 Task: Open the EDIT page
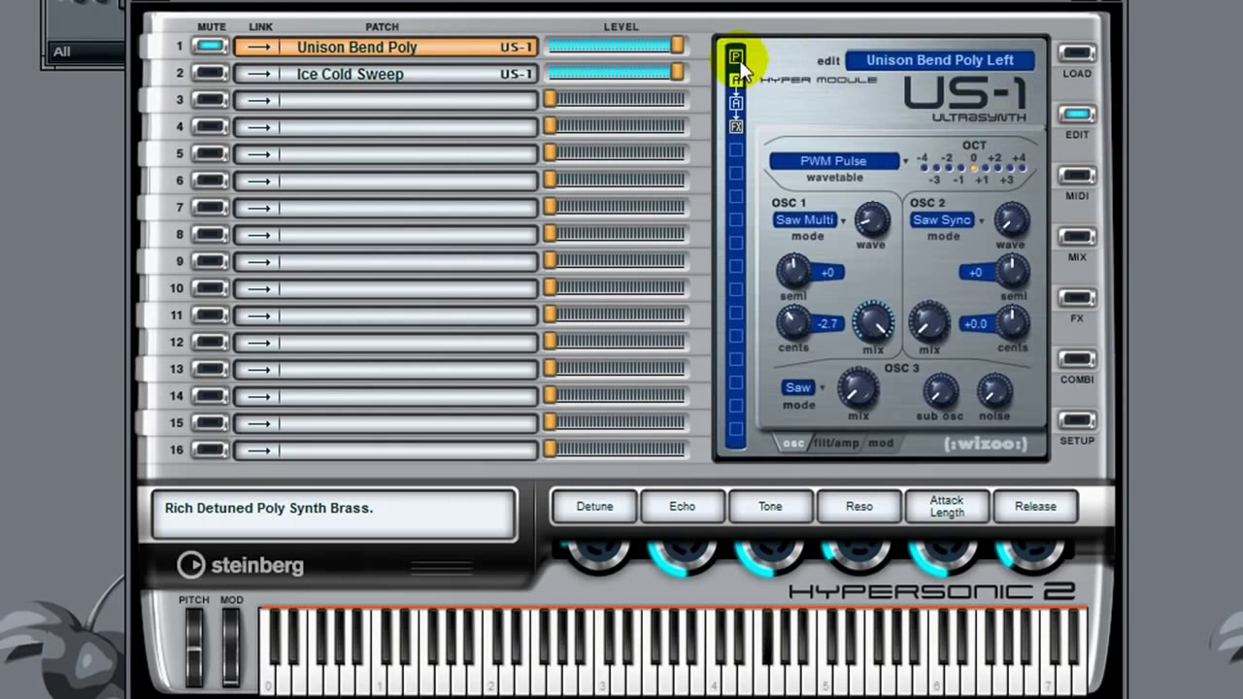click(x=1076, y=115)
